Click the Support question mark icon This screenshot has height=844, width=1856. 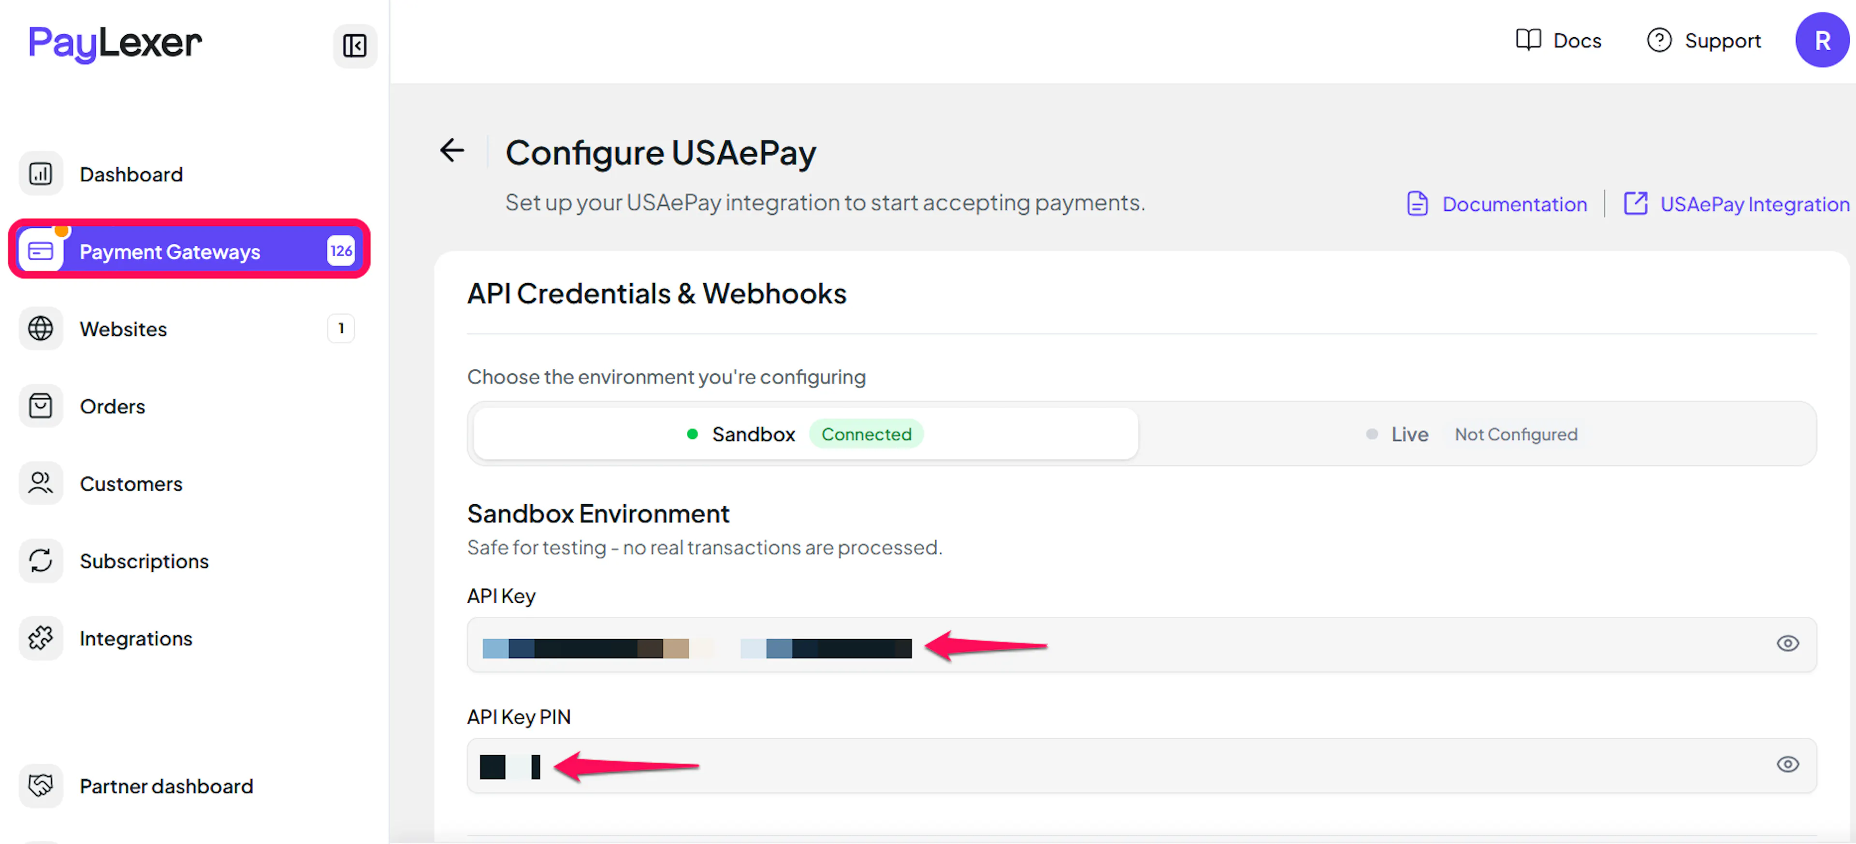(1659, 40)
